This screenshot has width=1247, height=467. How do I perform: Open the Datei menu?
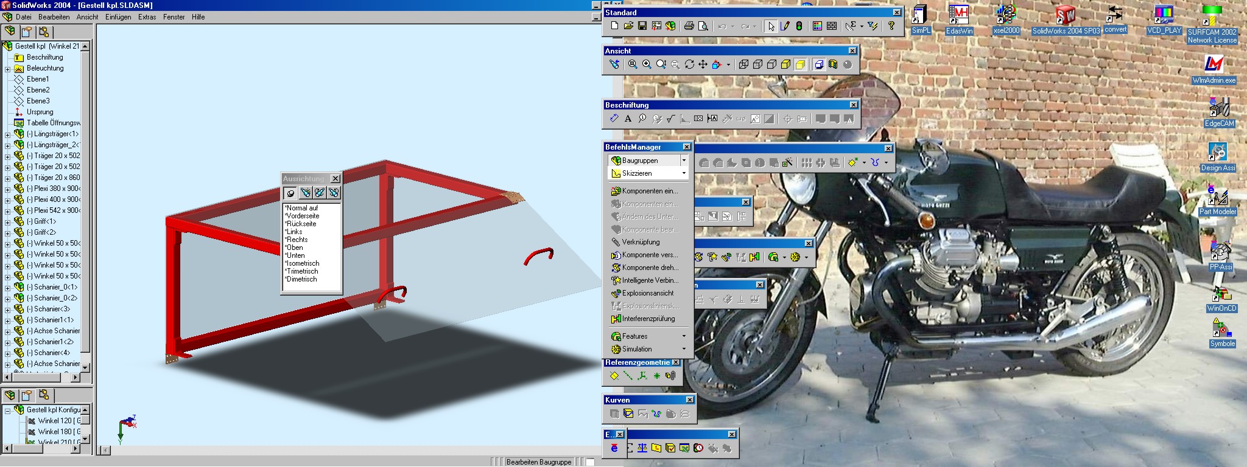(23, 17)
